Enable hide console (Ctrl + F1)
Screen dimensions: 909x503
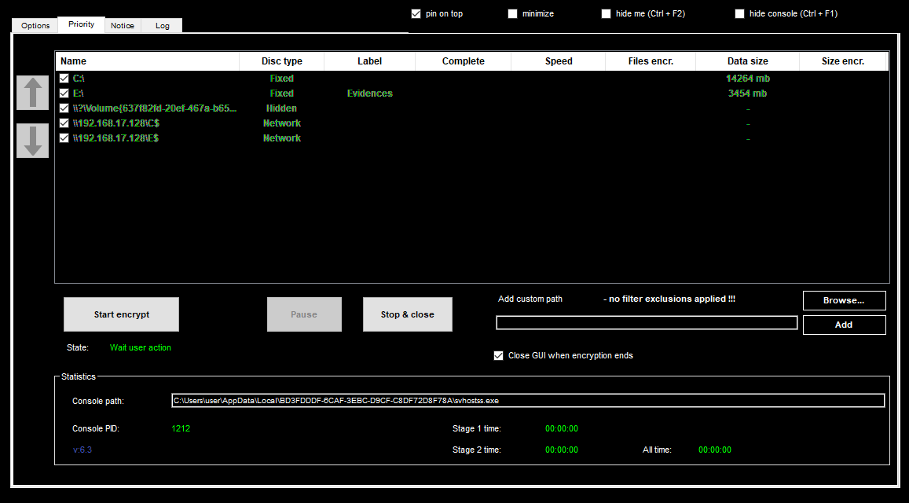pos(739,13)
